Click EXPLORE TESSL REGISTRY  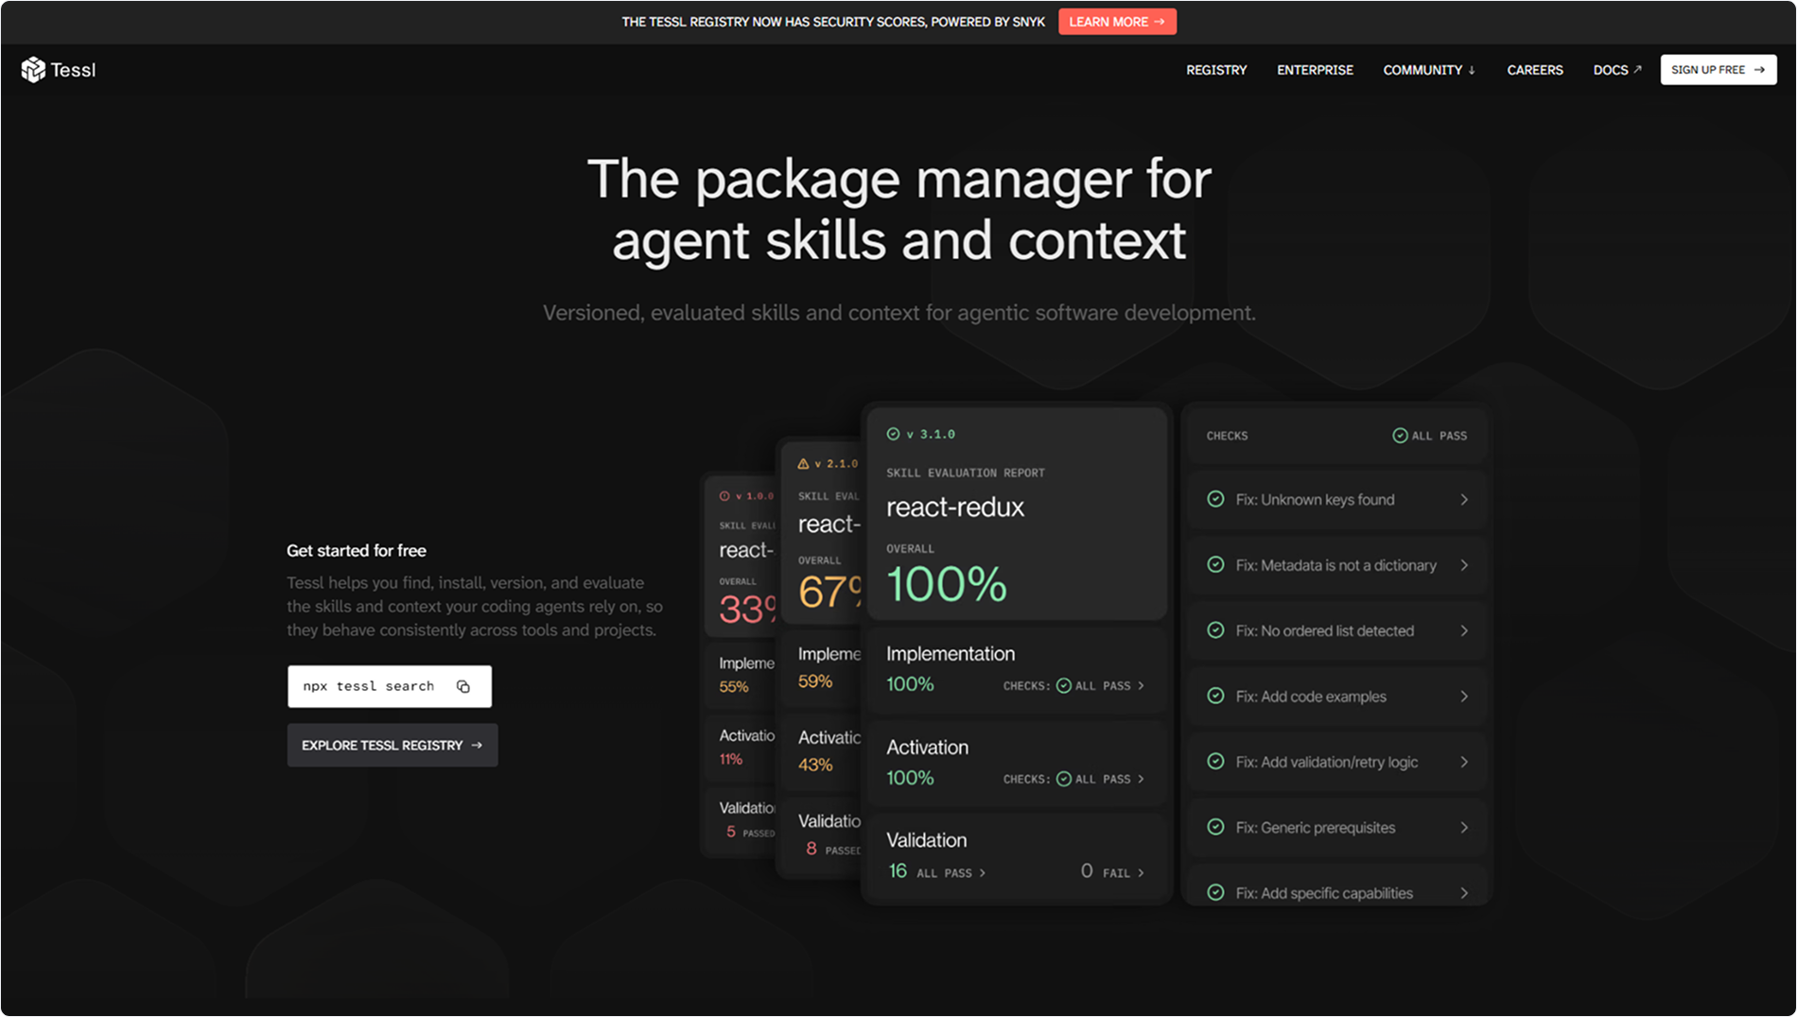tap(392, 745)
